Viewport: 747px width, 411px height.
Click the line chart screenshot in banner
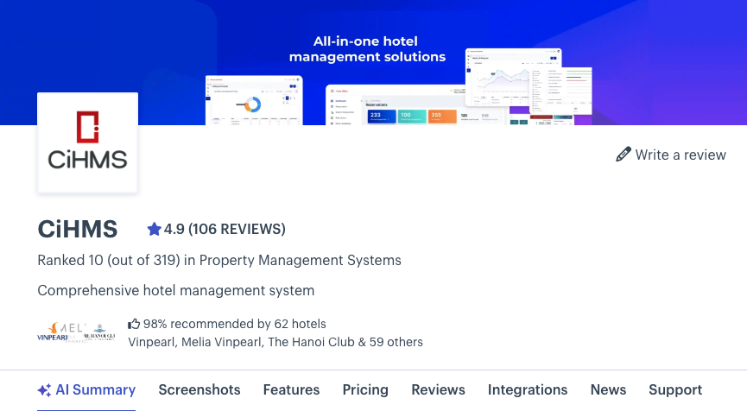click(x=514, y=78)
